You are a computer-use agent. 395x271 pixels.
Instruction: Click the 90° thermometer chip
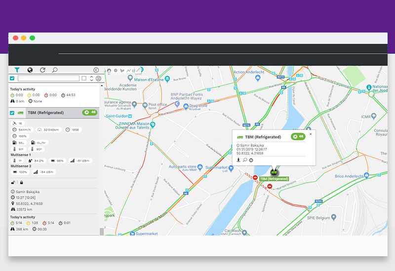point(36,149)
